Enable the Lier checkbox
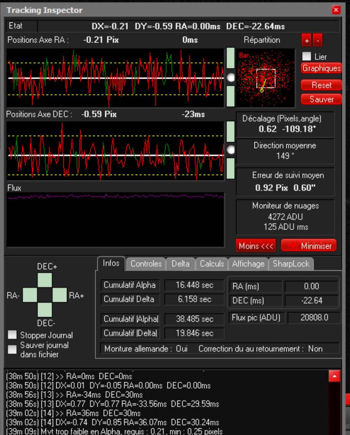Viewport: 350px width, 435px height. 307,57
